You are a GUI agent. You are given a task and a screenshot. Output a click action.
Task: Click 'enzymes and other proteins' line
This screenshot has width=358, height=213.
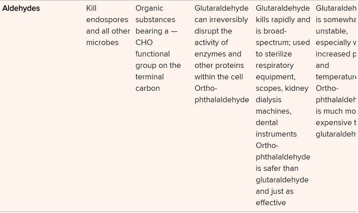(219, 59)
